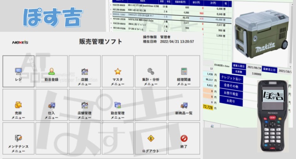The width and height of the screenshot is (296, 159).
Task: Click the 0821449-976206 product code cell
Action: [x=119, y=28]
